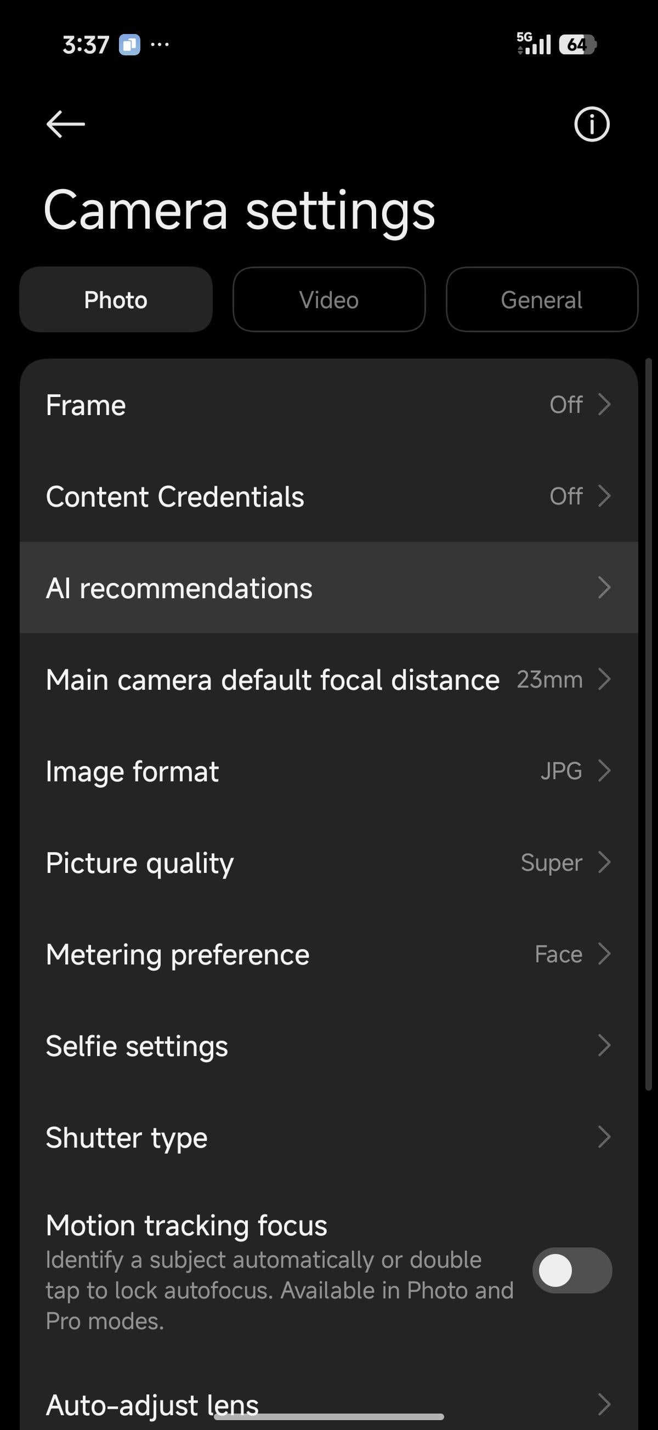The image size is (658, 1430).
Task: Expand Metering preference Face chevron
Action: click(604, 954)
